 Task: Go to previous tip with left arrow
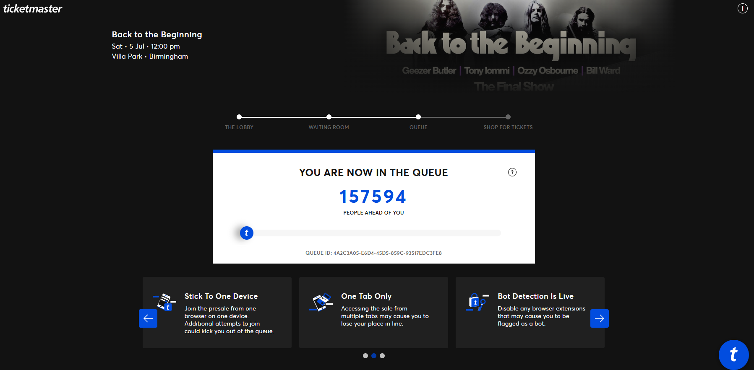[148, 318]
